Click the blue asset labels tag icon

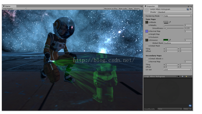point(190,106)
